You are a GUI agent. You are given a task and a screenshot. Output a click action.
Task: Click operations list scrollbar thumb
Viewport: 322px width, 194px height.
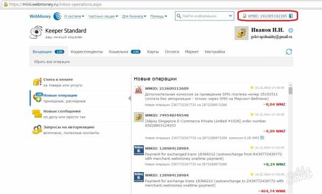click(290, 91)
